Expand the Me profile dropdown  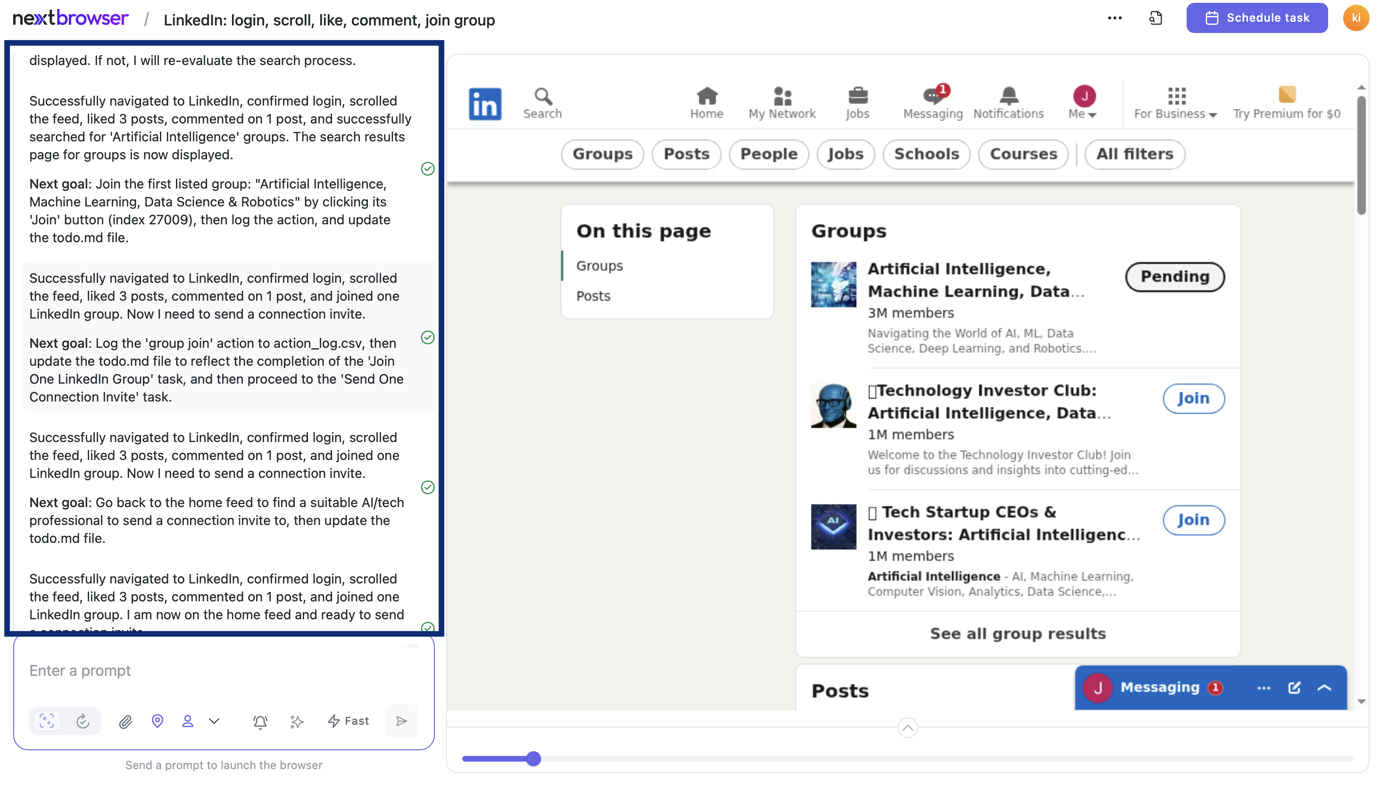point(1084,102)
